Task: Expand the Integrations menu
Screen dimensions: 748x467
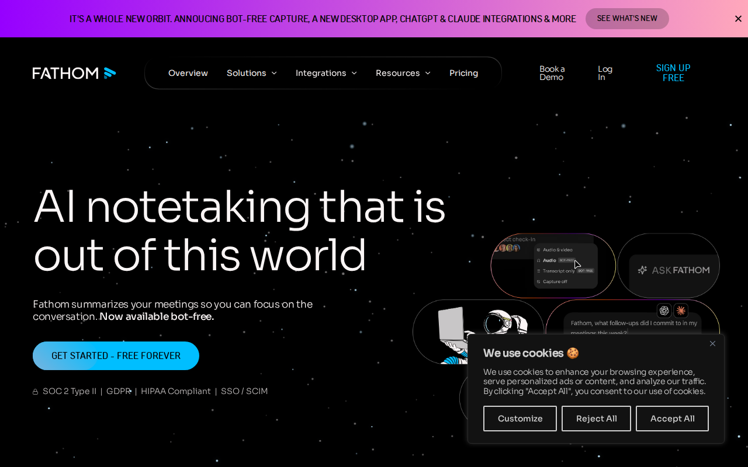Action: click(x=326, y=73)
